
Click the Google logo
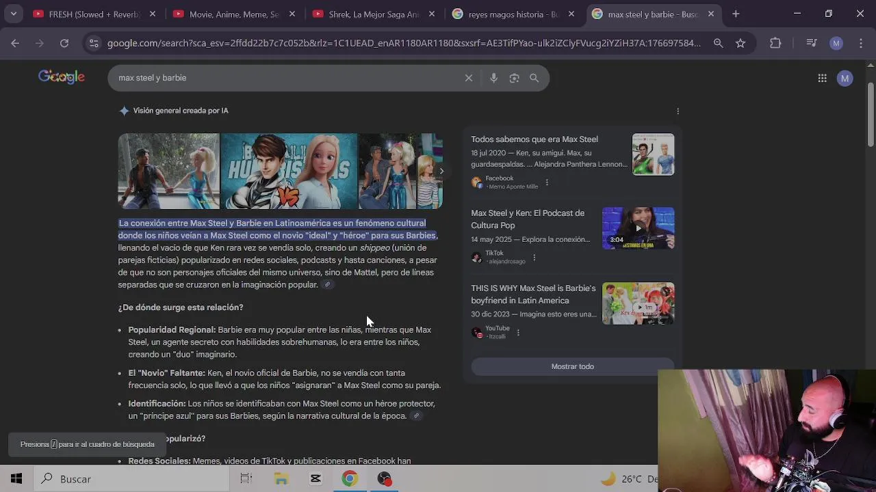(x=62, y=77)
